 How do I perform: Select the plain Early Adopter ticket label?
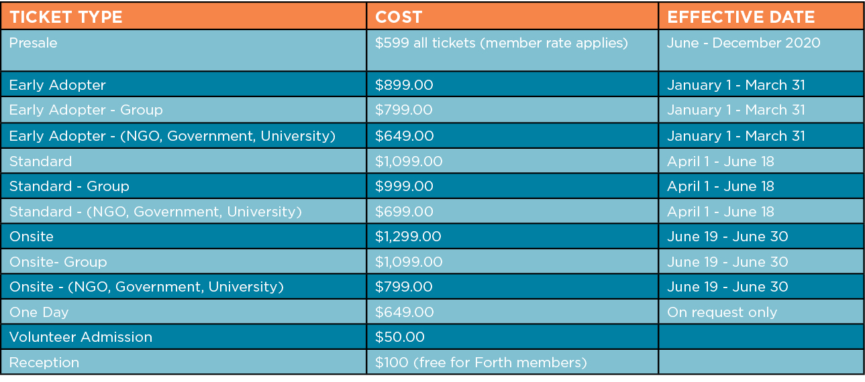58,85
